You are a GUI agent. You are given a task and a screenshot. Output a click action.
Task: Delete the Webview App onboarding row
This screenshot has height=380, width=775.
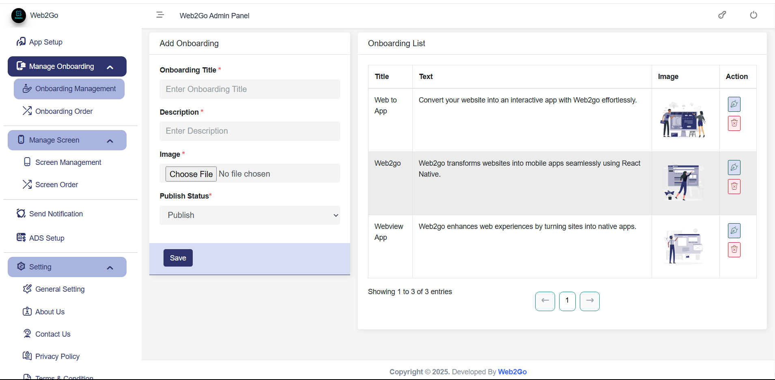tap(734, 250)
